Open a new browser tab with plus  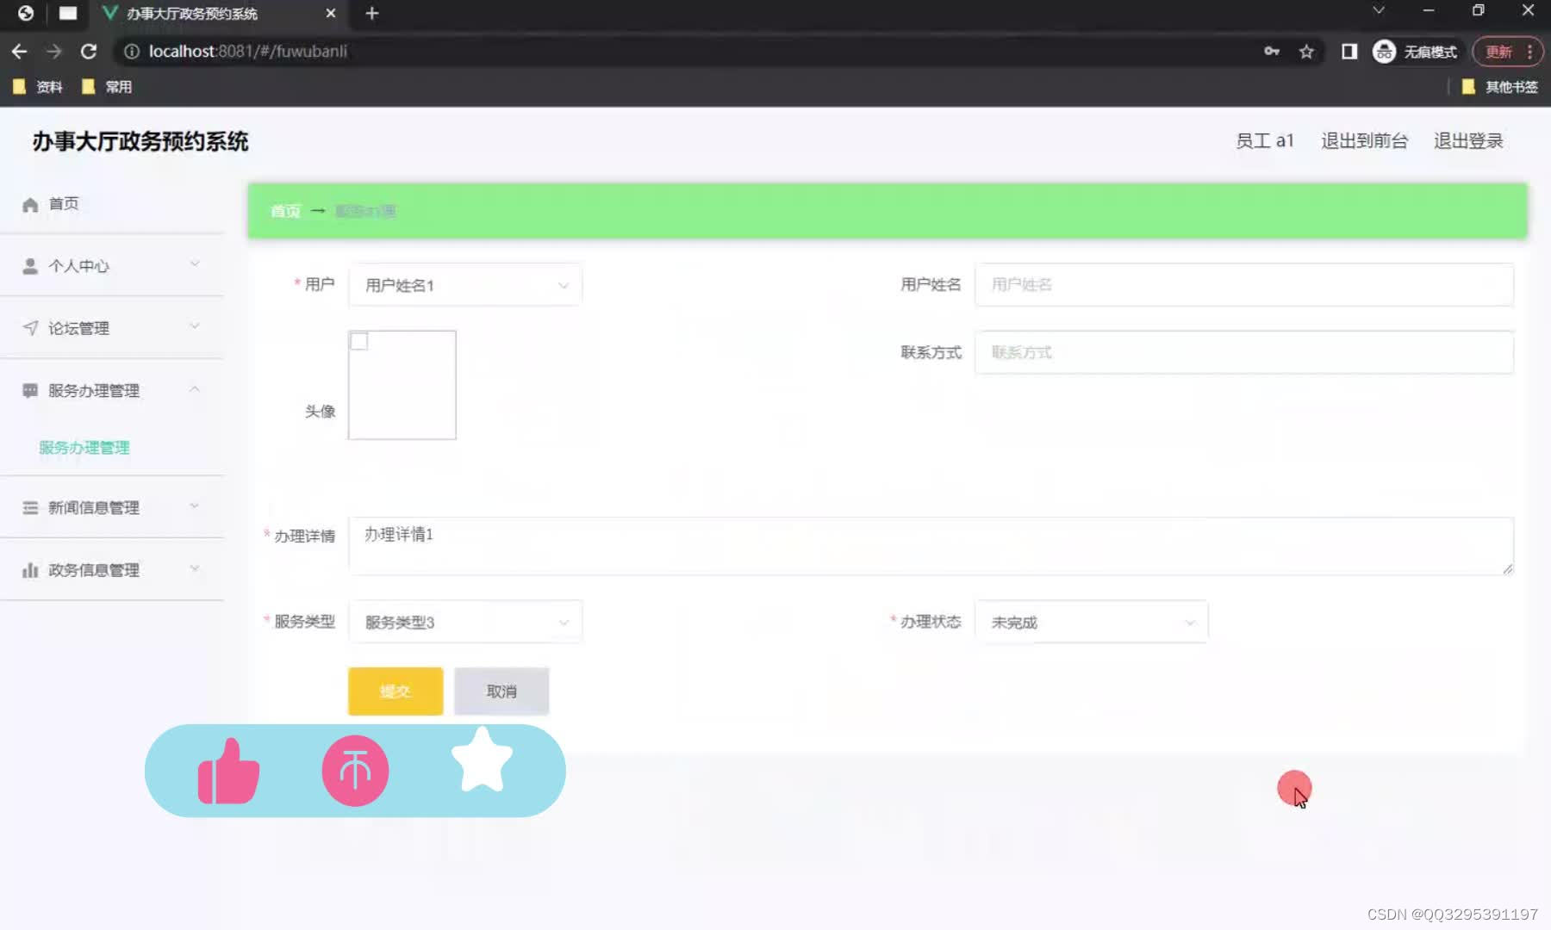(372, 13)
